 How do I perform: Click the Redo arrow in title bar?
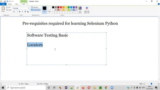click(10, 1)
